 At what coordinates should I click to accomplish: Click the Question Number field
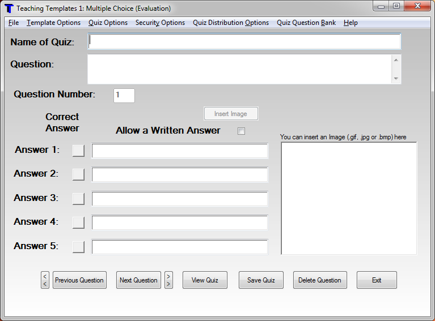click(x=124, y=96)
